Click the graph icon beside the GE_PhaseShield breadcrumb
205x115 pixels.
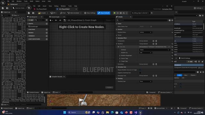(x=65, y=20)
